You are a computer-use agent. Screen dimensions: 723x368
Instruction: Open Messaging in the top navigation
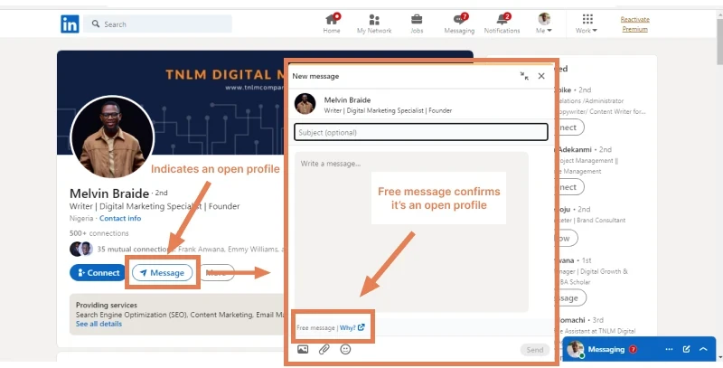click(x=459, y=24)
